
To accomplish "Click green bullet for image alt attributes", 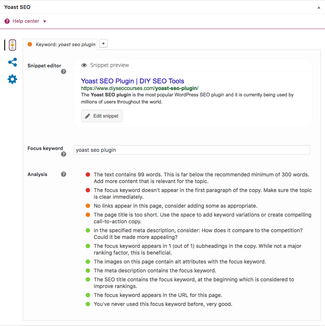I will [x=88, y=262].
